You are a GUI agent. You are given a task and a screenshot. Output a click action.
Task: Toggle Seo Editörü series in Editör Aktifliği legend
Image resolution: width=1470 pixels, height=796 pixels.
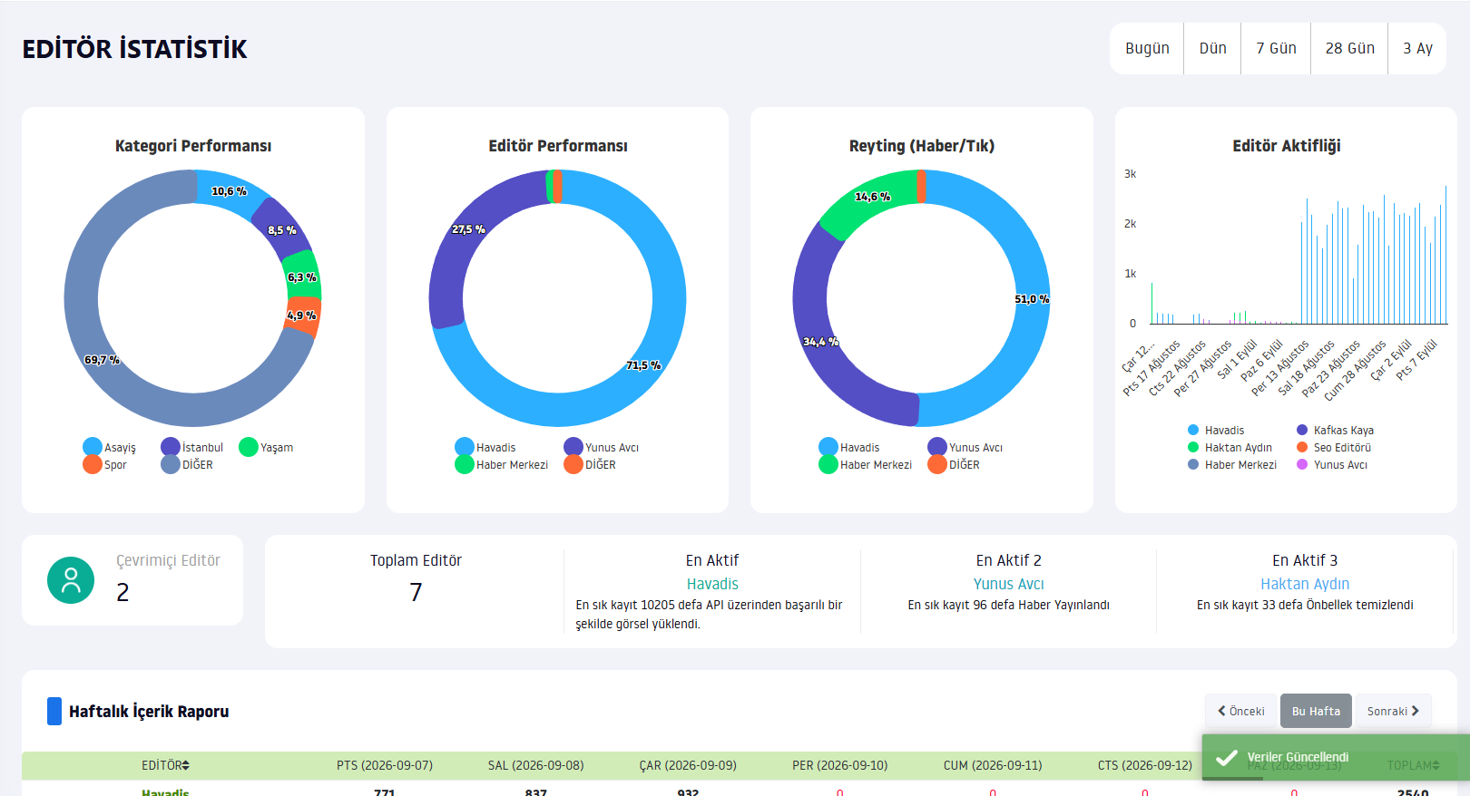1334,447
